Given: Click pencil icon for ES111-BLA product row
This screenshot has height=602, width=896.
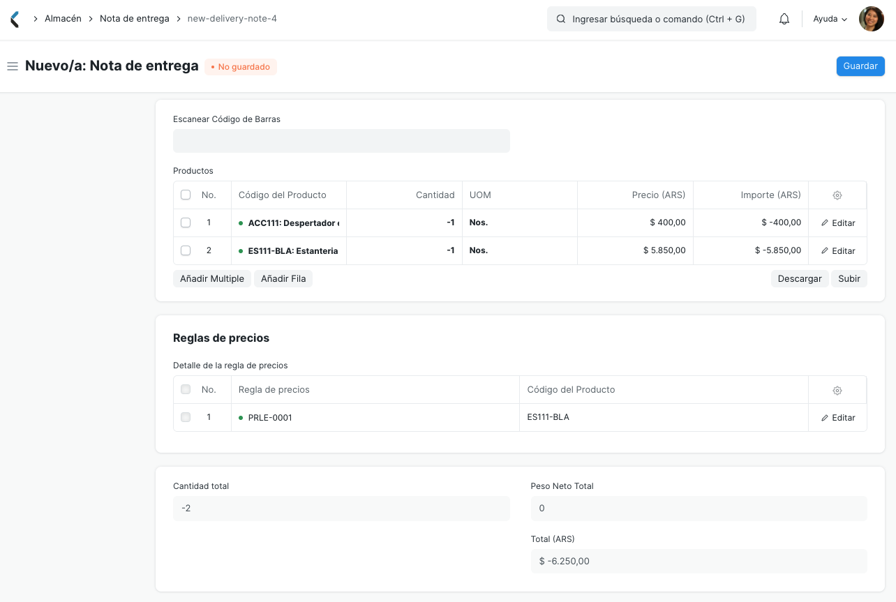Looking at the screenshot, I should pyautogui.click(x=825, y=251).
